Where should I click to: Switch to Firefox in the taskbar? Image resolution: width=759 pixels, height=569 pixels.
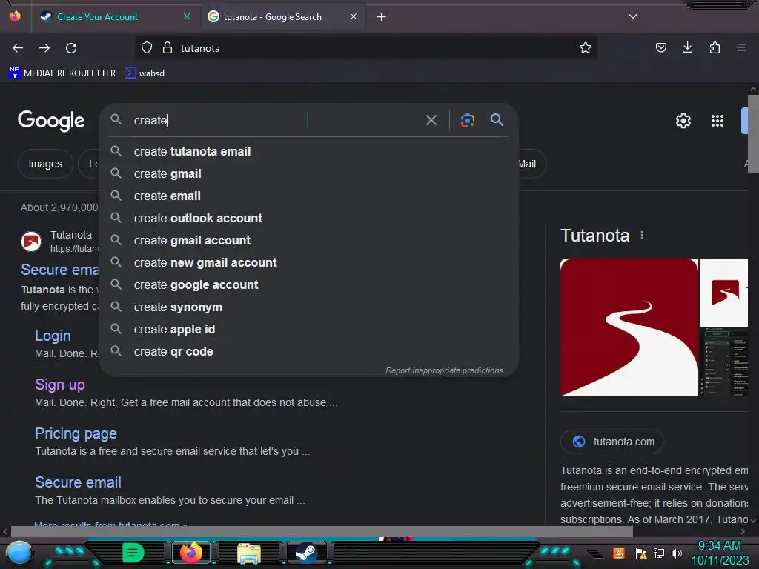190,553
